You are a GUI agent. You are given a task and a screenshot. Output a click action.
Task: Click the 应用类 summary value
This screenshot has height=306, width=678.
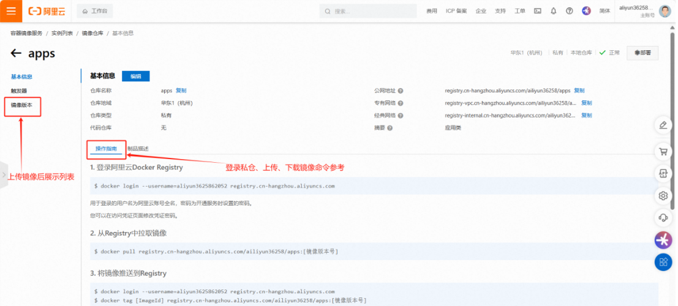[x=453, y=128]
